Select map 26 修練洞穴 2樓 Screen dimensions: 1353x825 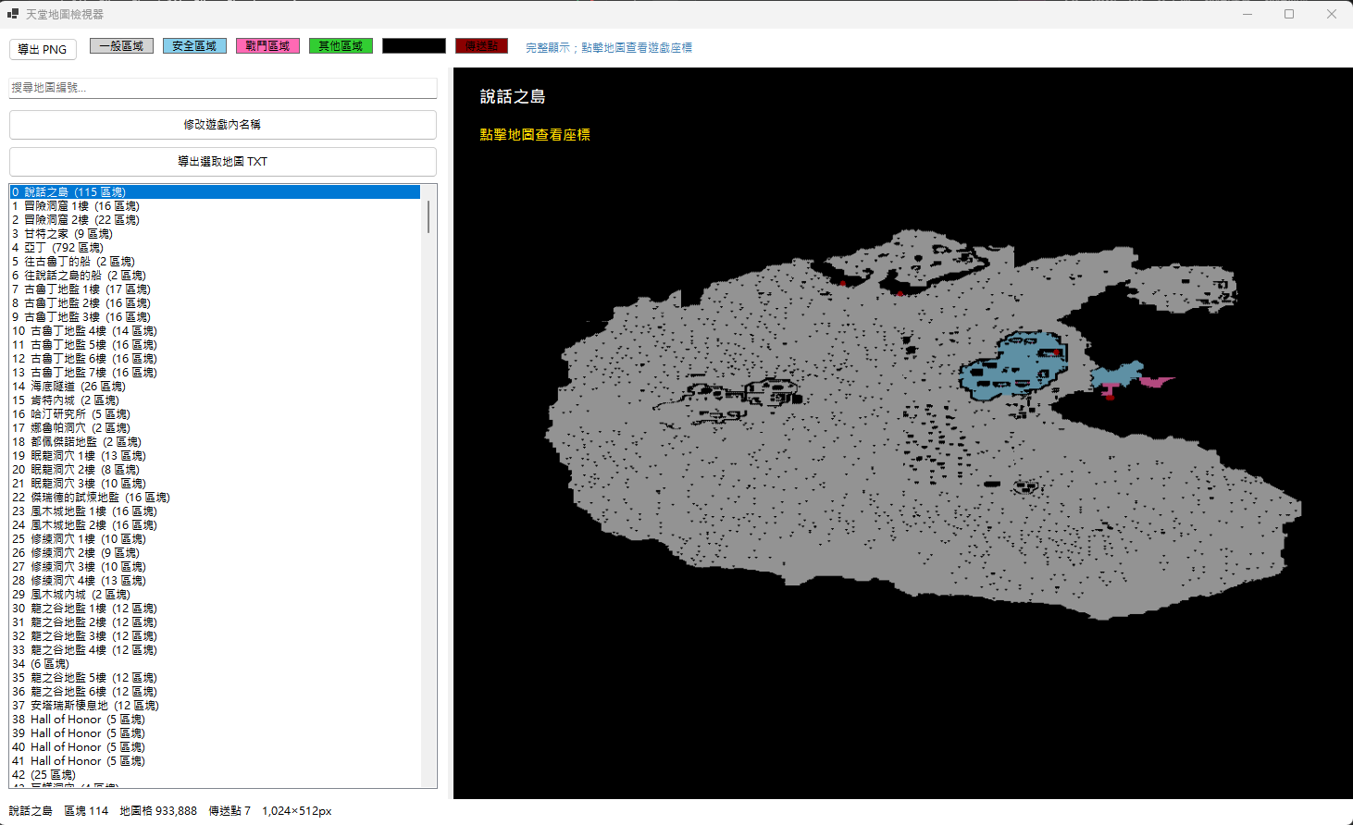tap(215, 552)
